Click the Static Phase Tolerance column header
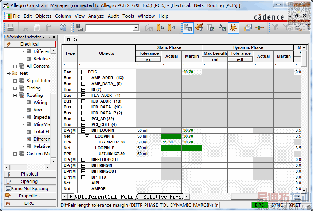This screenshot has height=211, width=313. tap(148, 53)
